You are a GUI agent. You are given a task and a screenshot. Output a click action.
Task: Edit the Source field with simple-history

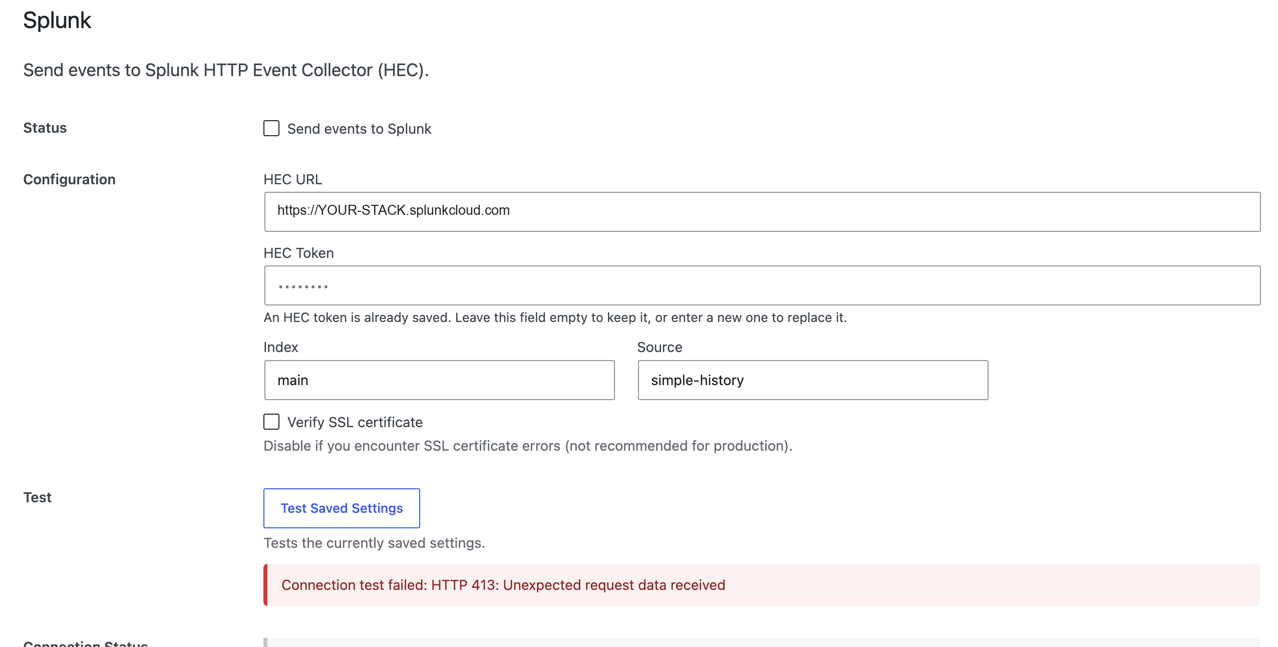813,380
